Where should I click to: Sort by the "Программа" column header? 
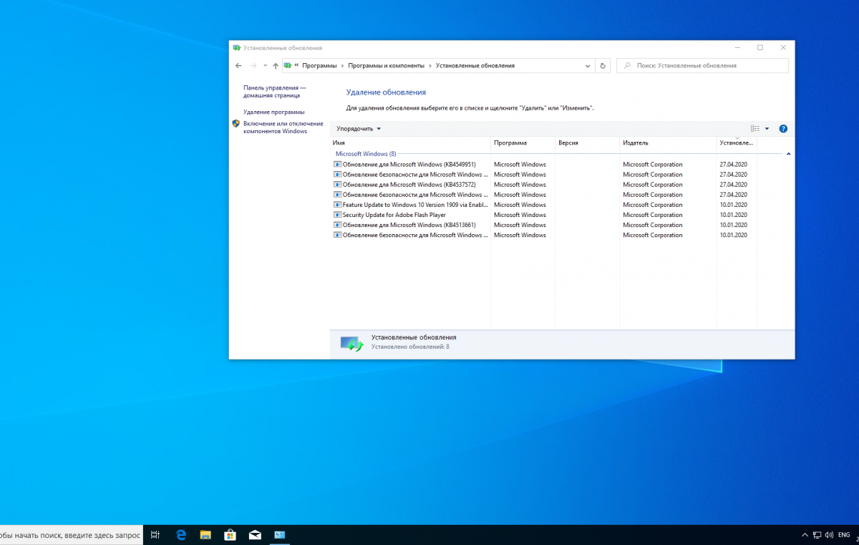tap(523, 143)
